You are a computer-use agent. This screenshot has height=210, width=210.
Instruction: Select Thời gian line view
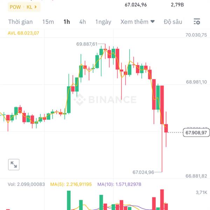(x=21, y=22)
